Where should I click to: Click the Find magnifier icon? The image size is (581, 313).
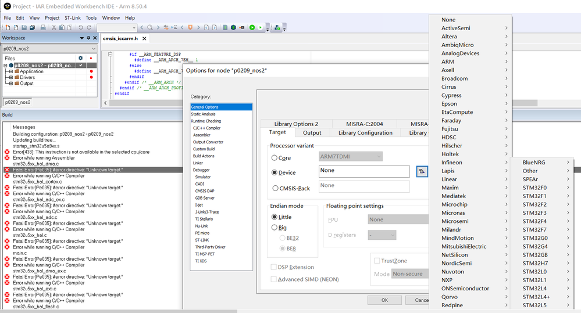tap(149, 27)
